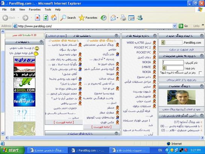The height and width of the screenshot is (154, 205).
Task: Open the Tools menu
Action: [x=48, y=9]
